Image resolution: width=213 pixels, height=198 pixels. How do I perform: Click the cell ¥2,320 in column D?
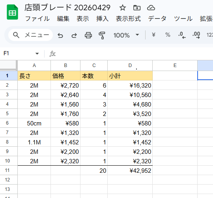(130, 161)
